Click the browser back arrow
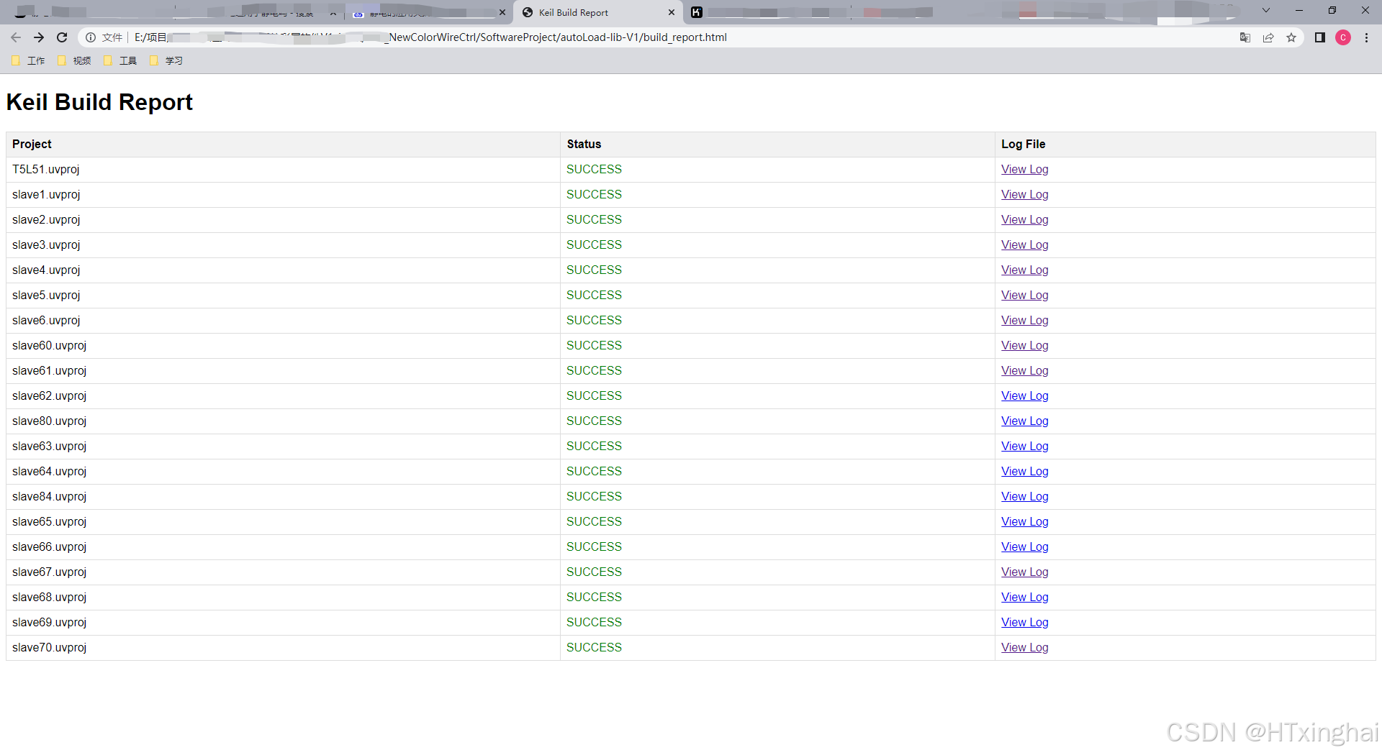1382x755 pixels. [x=16, y=37]
